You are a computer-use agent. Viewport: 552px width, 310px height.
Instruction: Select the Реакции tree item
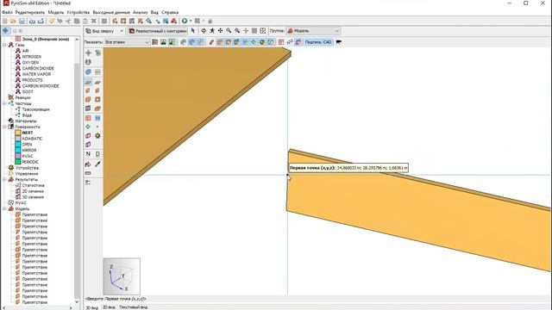(22, 97)
